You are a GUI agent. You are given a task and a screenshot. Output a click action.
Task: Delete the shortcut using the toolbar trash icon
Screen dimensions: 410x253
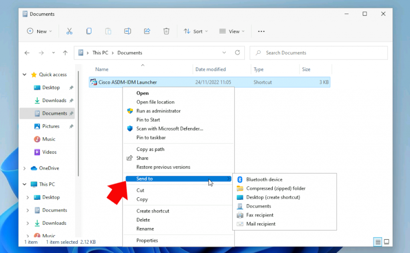[x=166, y=31]
